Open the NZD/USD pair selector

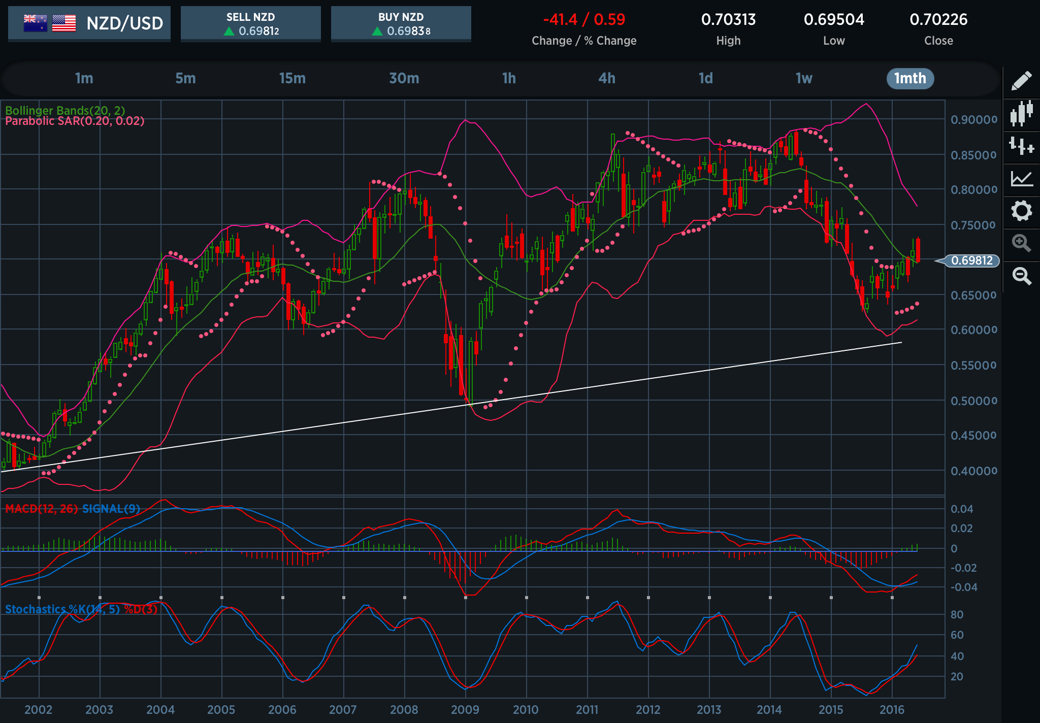(x=89, y=23)
